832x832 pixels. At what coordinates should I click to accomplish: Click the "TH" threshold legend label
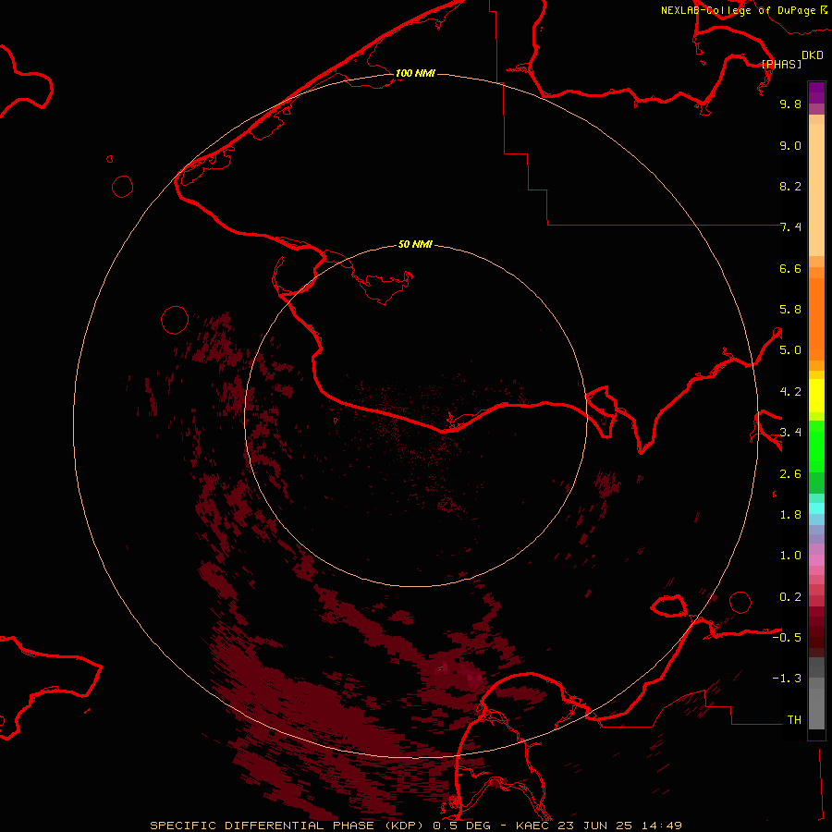click(794, 720)
